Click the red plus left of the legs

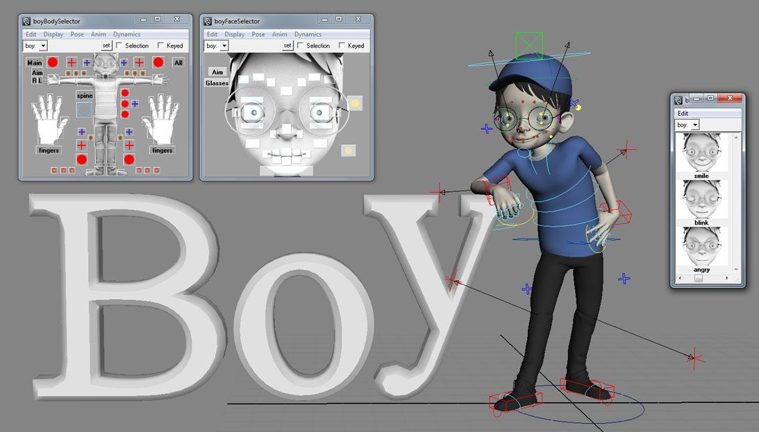(81, 145)
